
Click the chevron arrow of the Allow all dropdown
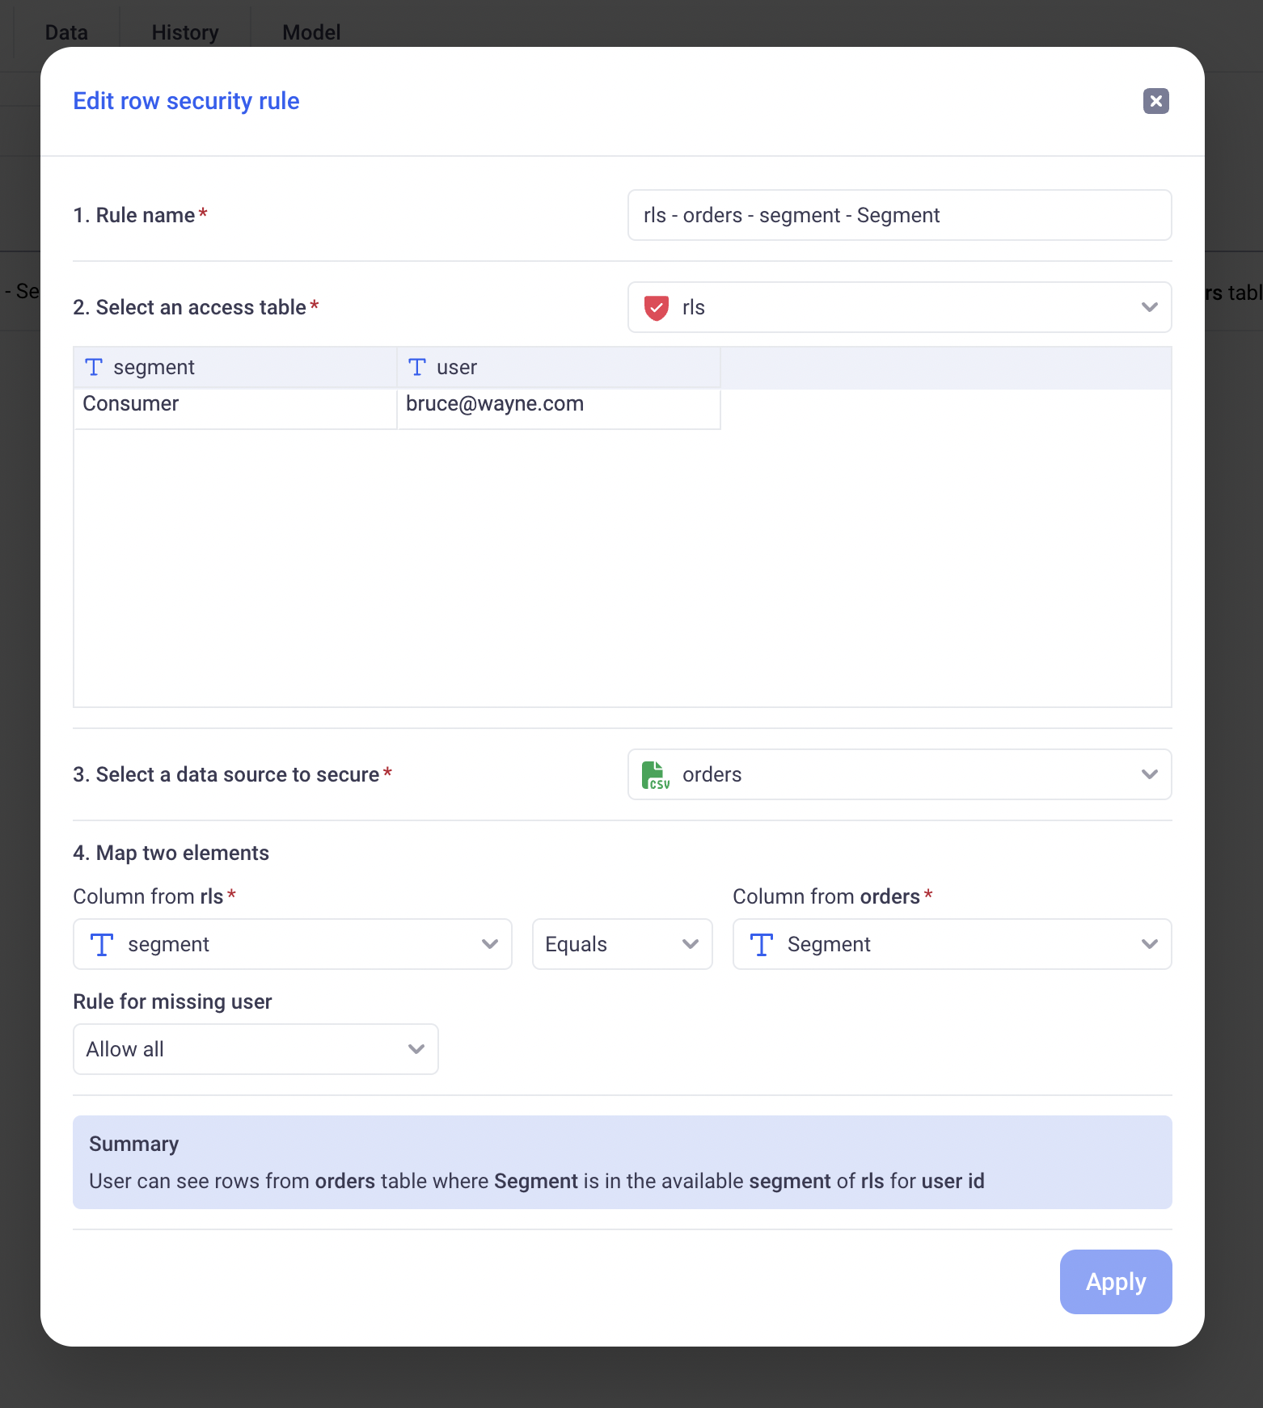416,1049
